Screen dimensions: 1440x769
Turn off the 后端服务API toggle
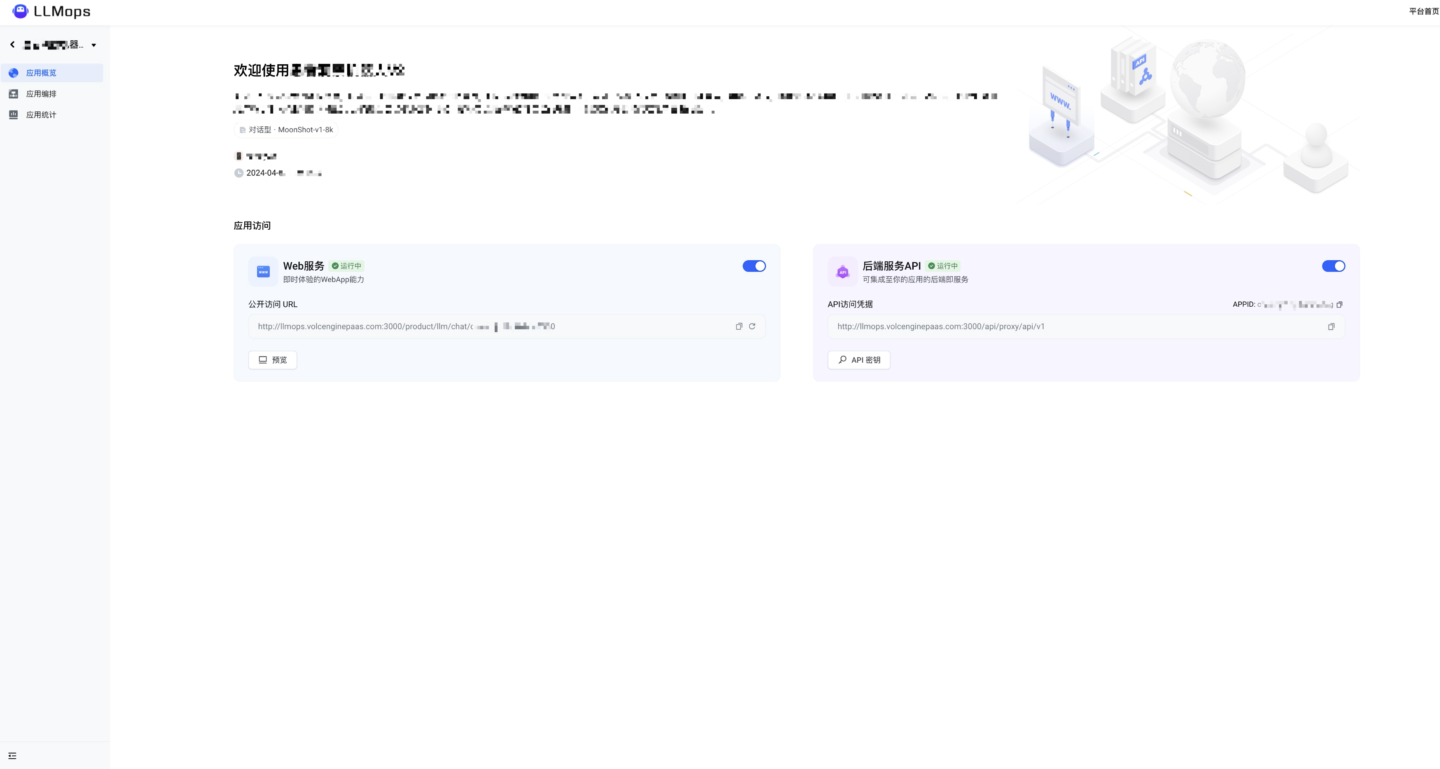click(1333, 266)
